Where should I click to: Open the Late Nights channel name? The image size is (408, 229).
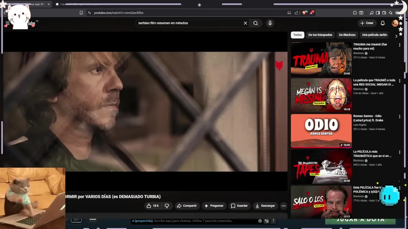pyautogui.click(x=360, y=125)
